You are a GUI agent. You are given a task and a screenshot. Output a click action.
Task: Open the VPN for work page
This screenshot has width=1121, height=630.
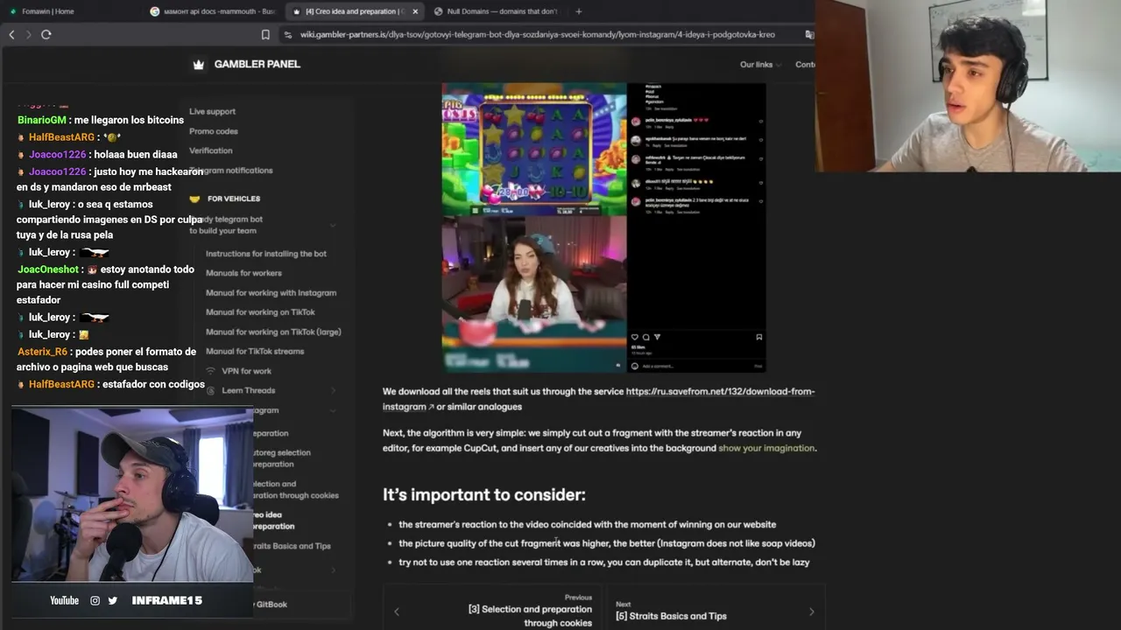point(247,371)
